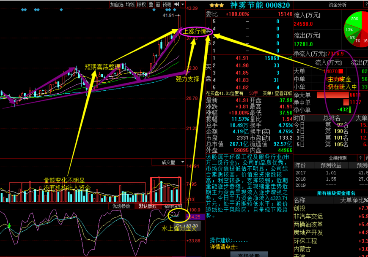Click the 外盘 value 59895
Screen dimensions: 368x257
coord(241,150)
